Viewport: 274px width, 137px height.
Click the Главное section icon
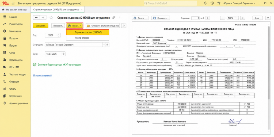click(5, 17)
